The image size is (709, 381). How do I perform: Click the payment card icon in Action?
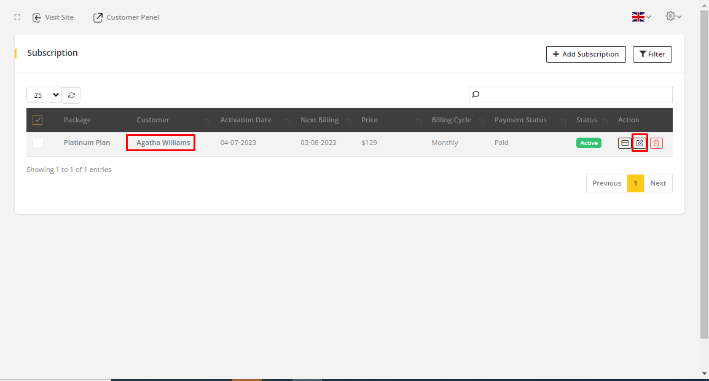pos(624,143)
